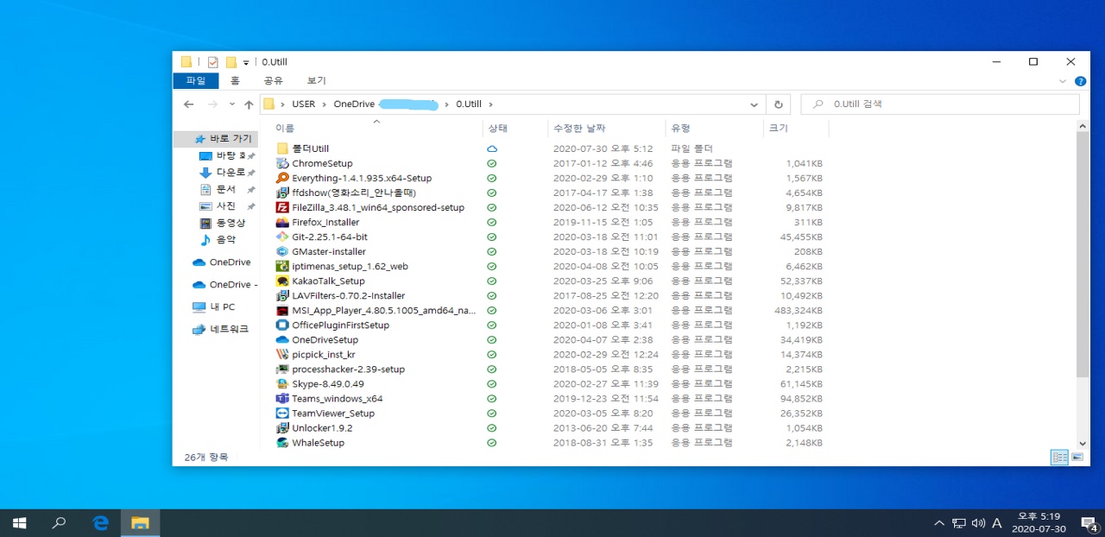Image resolution: width=1105 pixels, height=537 pixels.
Task: Open the 홈 ribbon tab
Action: point(235,81)
